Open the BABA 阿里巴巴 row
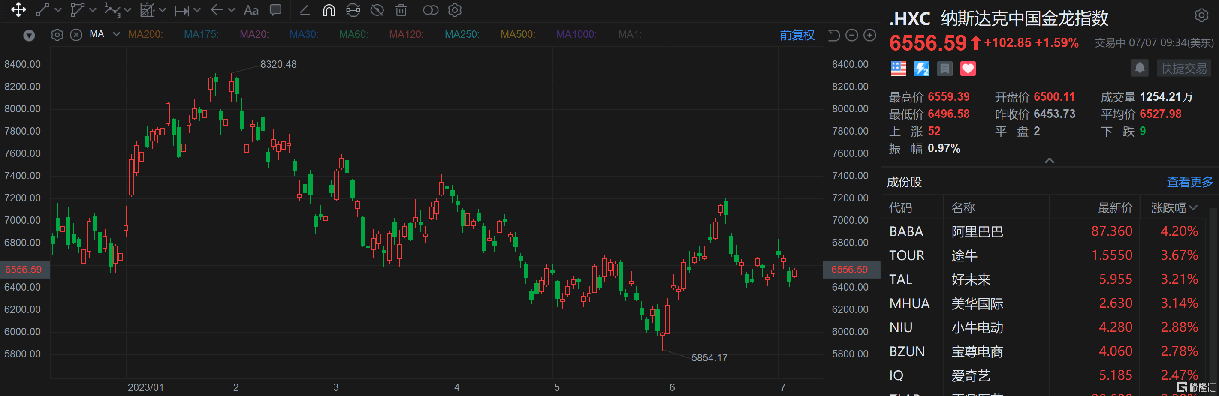The height and width of the screenshot is (396, 1219). pyautogui.click(x=1044, y=231)
